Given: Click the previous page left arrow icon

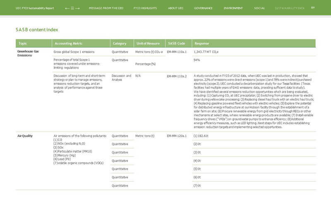Looking at the screenshot, I should click(67, 8).
